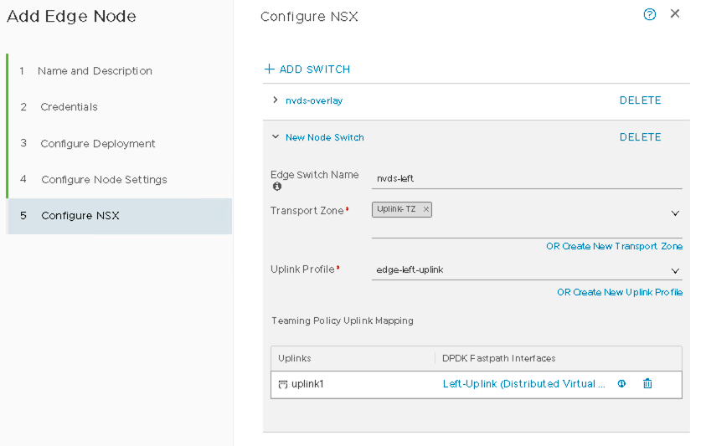Open the Uplink Profile dropdown
The image size is (701, 446).
pos(675,270)
